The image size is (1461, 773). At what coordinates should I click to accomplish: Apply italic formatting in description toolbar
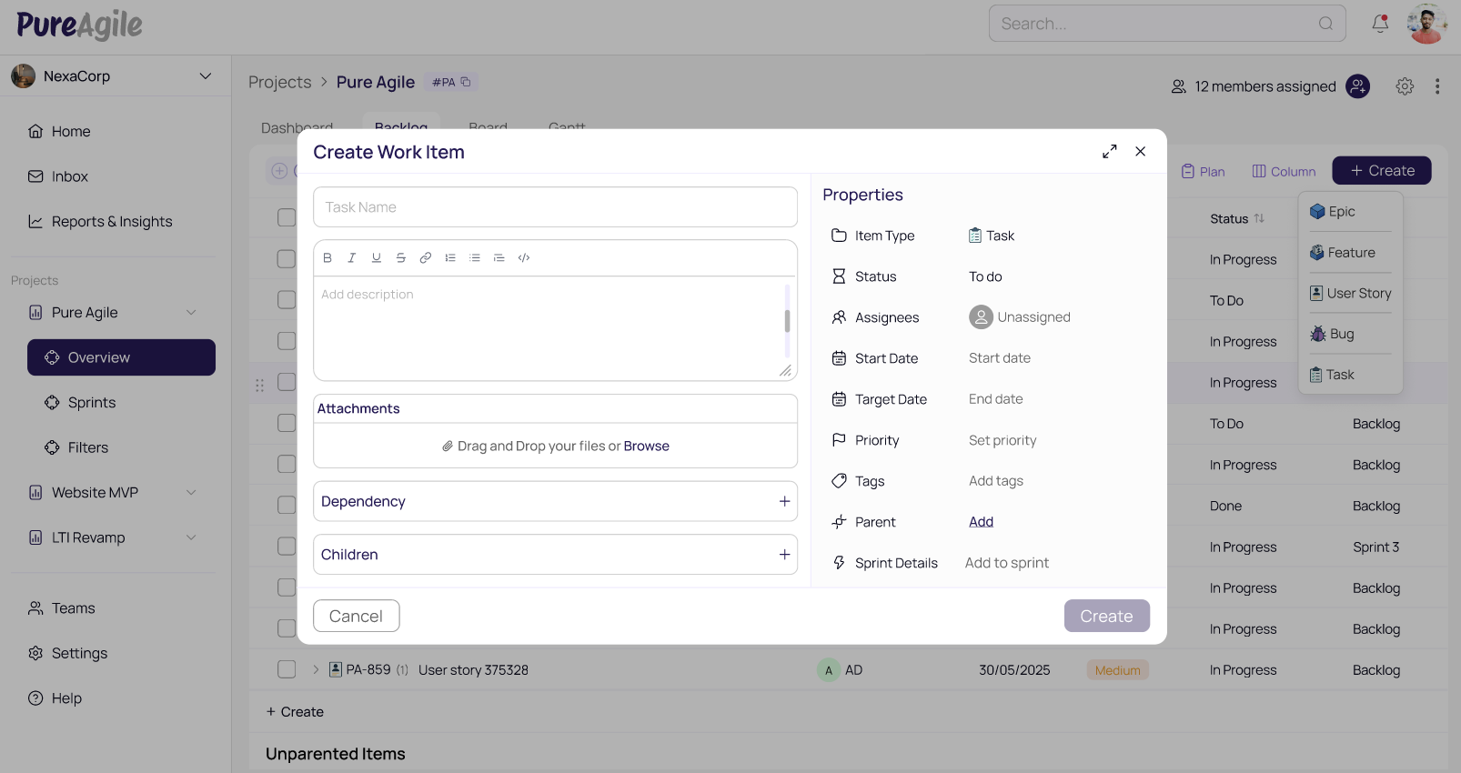coord(352,258)
